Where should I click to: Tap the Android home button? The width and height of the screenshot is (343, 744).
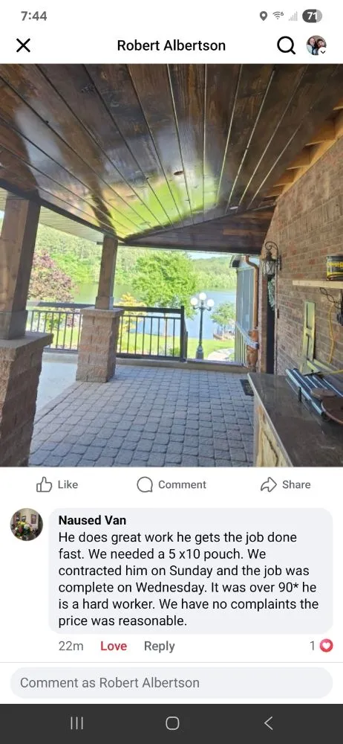point(172,723)
